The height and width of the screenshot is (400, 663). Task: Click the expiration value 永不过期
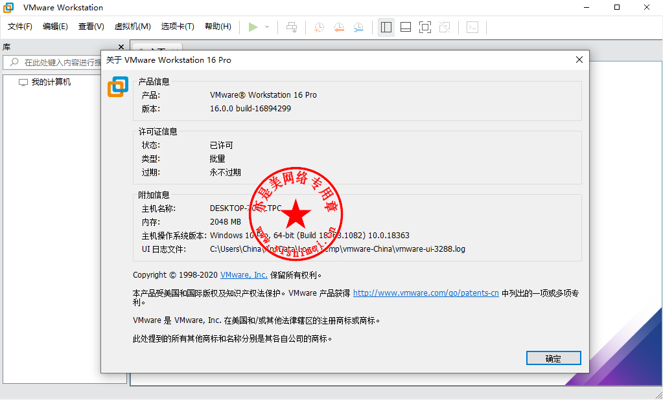(x=226, y=172)
